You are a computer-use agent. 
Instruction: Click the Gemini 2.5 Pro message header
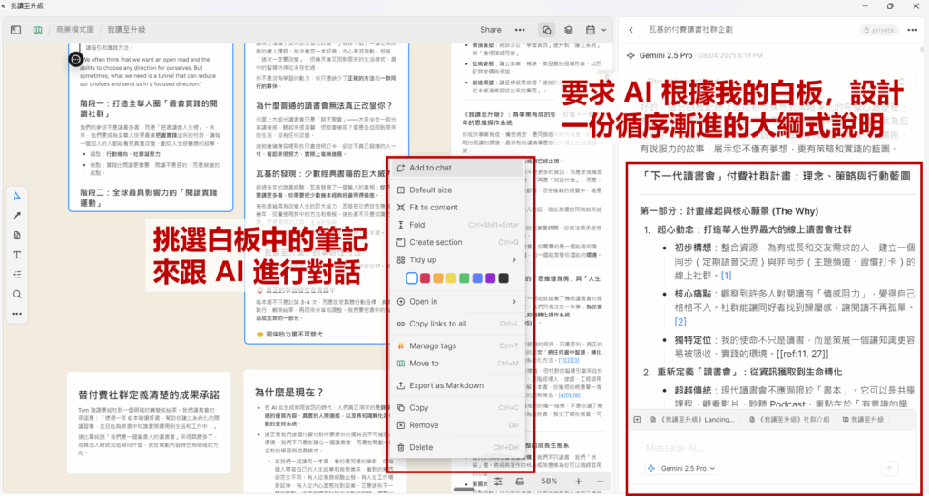(x=666, y=55)
